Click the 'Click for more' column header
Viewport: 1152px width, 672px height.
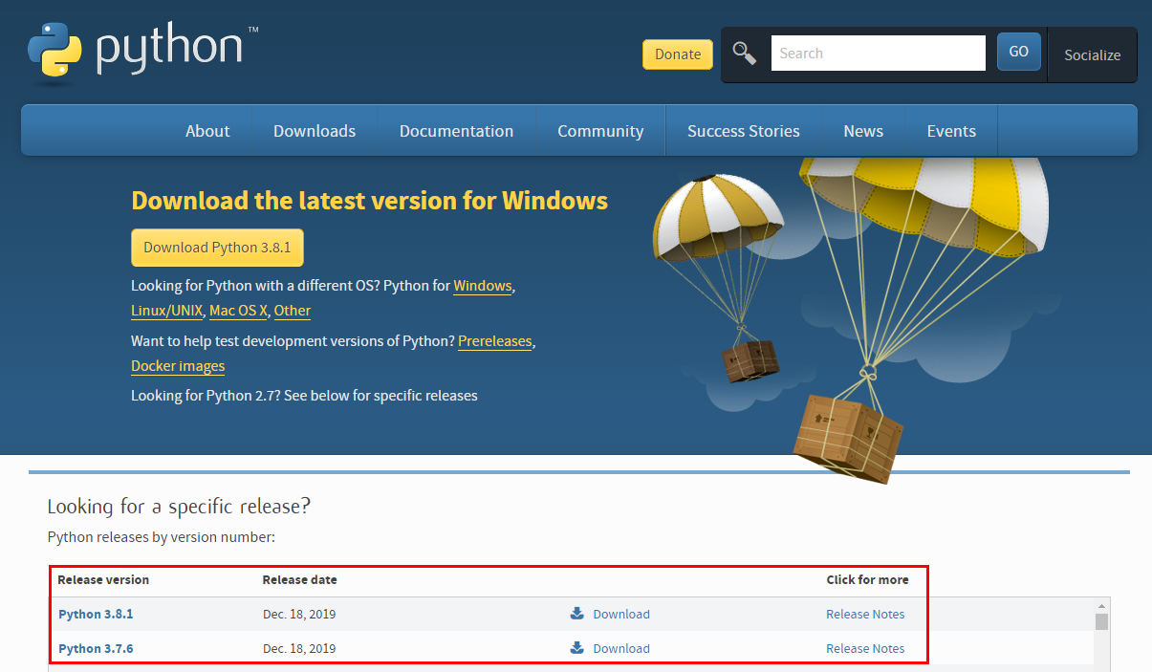867,579
